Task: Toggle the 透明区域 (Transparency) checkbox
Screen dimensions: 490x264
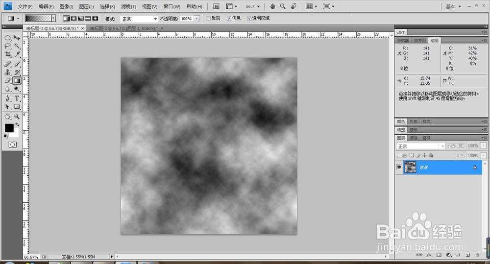Action: pyautogui.click(x=249, y=19)
